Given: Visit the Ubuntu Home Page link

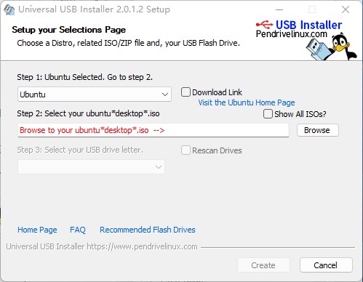Looking at the screenshot, I should click(247, 102).
